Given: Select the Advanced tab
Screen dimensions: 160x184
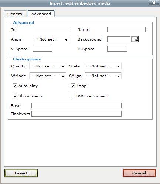Looking at the screenshot, I should (x=41, y=14).
